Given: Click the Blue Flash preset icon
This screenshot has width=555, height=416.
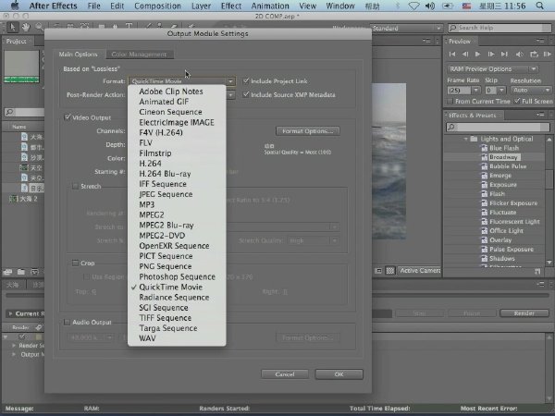Looking at the screenshot, I should (484, 148).
